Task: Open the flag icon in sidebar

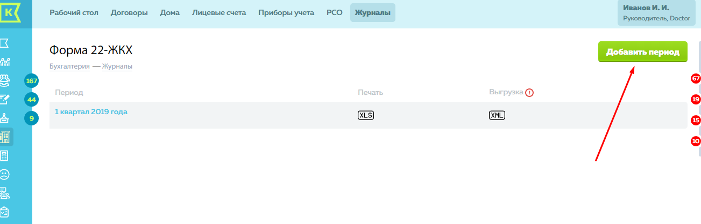Action: pos(4,42)
